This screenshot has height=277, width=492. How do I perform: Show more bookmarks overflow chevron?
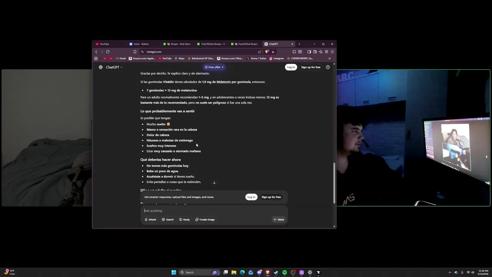pyautogui.click(x=329, y=58)
